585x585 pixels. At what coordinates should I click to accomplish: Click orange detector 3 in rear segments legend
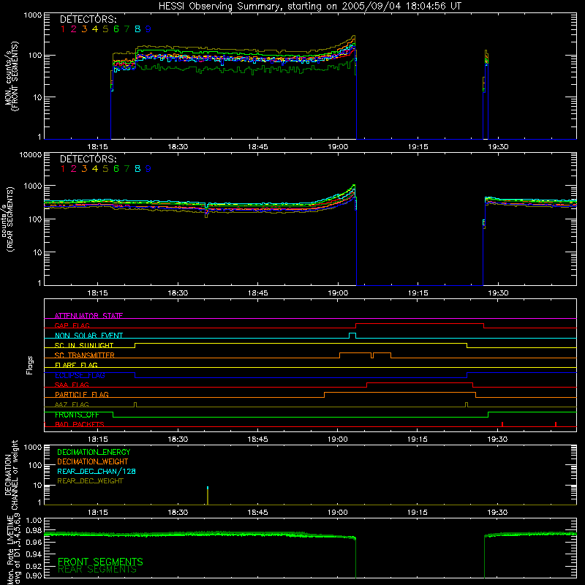[x=84, y=169]
